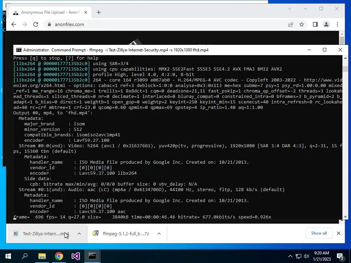This screenshot has height=263, width=351.
Task: Click Command Prompt scrollbar down arrow
Action: [345, 216]
